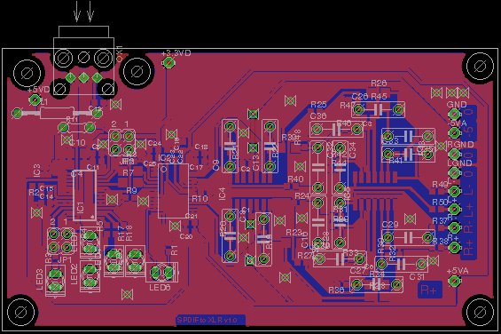Click the C29 capacitor symbol
Image resolution: width=501 pixels, height=334 pixels.
[x=408, y=237]
